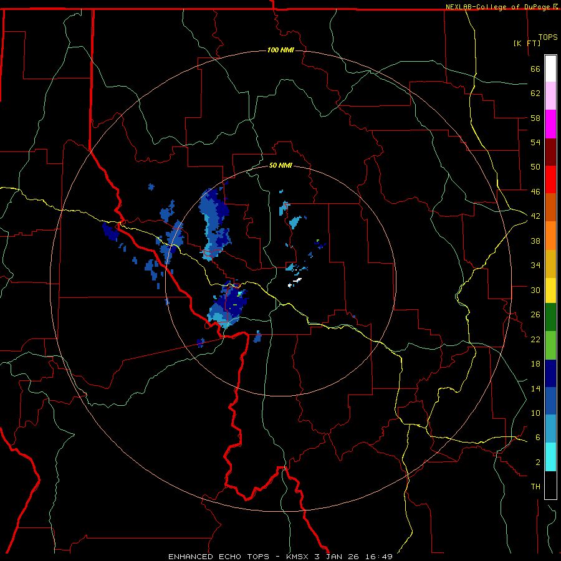
Task: Click the 18 legend value
Action: tap(535, 364)
